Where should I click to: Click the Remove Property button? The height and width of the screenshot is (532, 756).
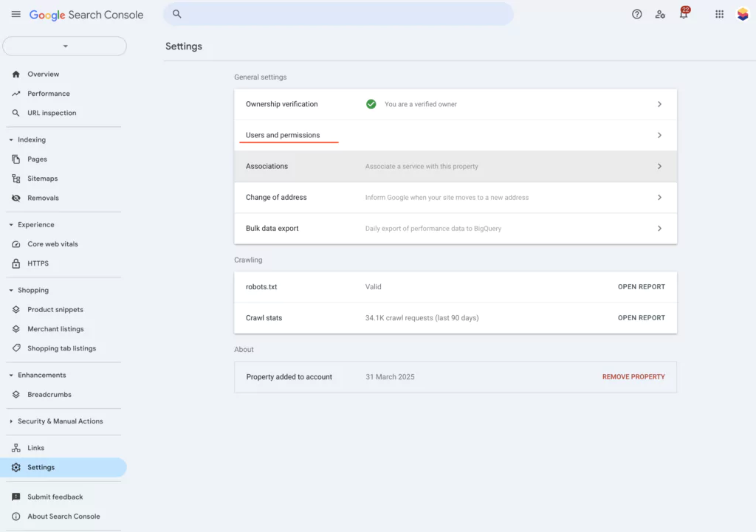633,377
